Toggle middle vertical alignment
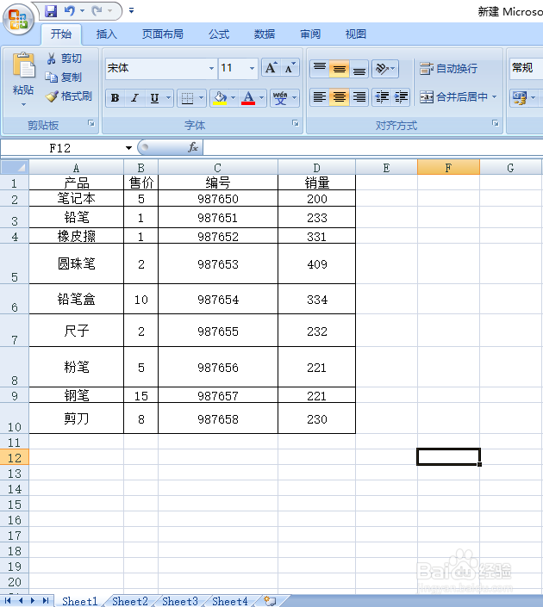Image resolution: width=543 pixels, height=607 pixels. point(339,69)
